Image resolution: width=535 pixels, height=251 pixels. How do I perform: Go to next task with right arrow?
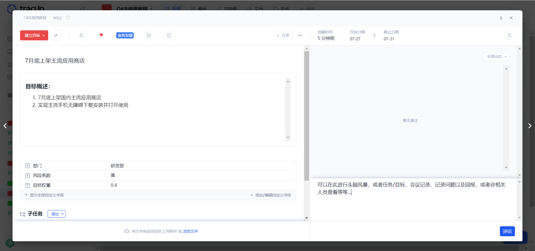[x=529, y=126]
